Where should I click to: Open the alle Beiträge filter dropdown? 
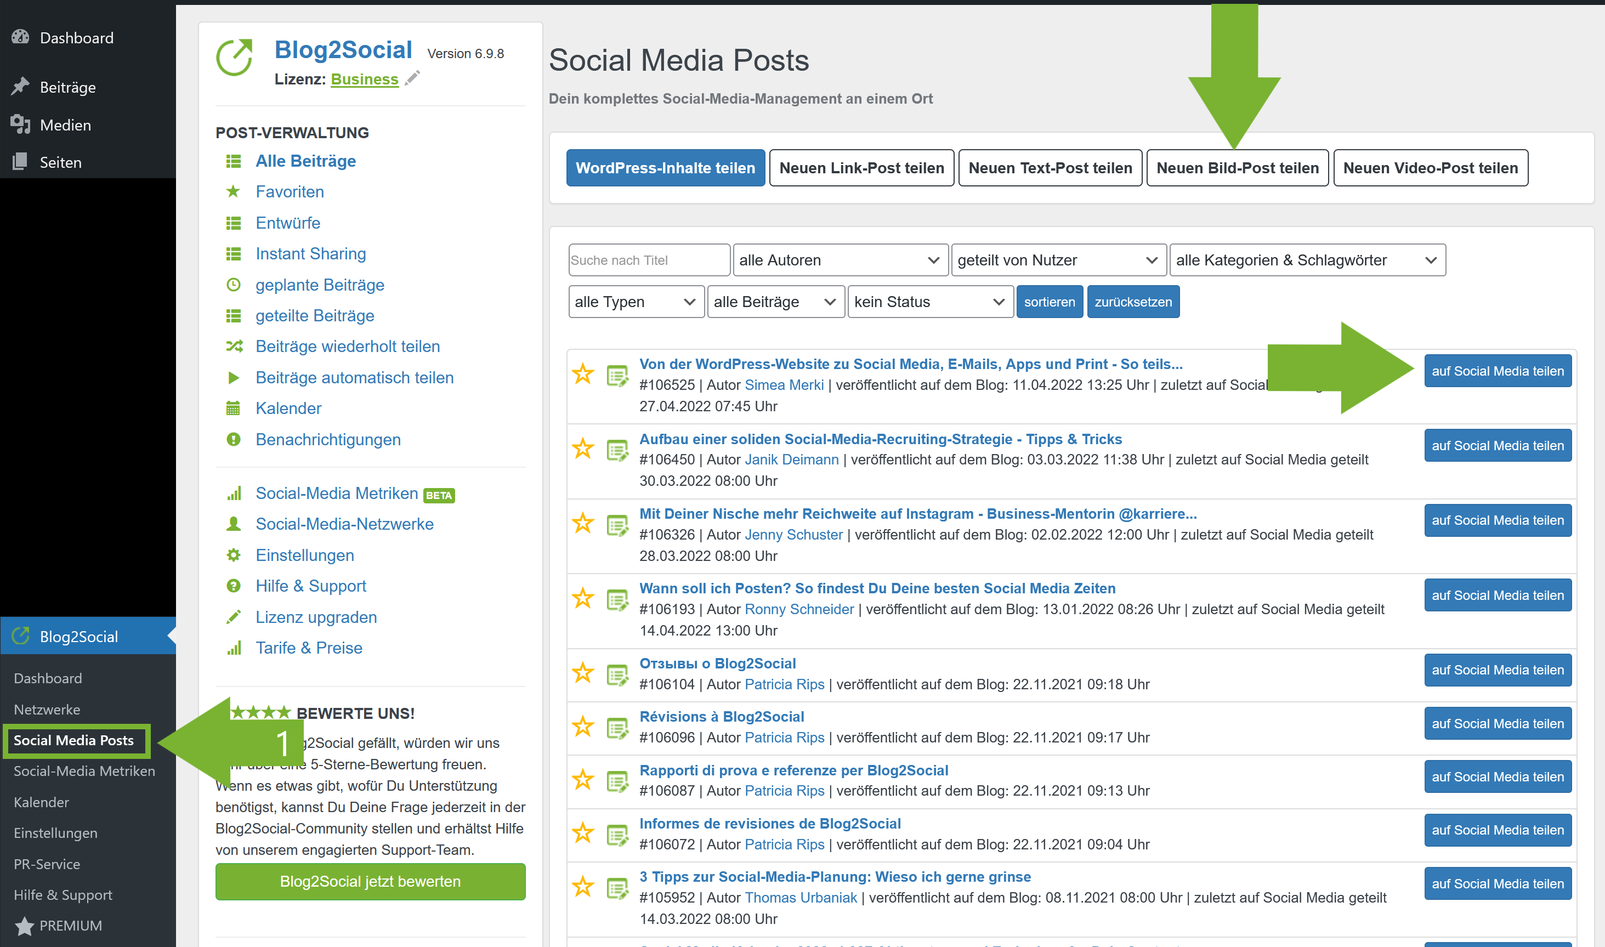click(776, 302)
